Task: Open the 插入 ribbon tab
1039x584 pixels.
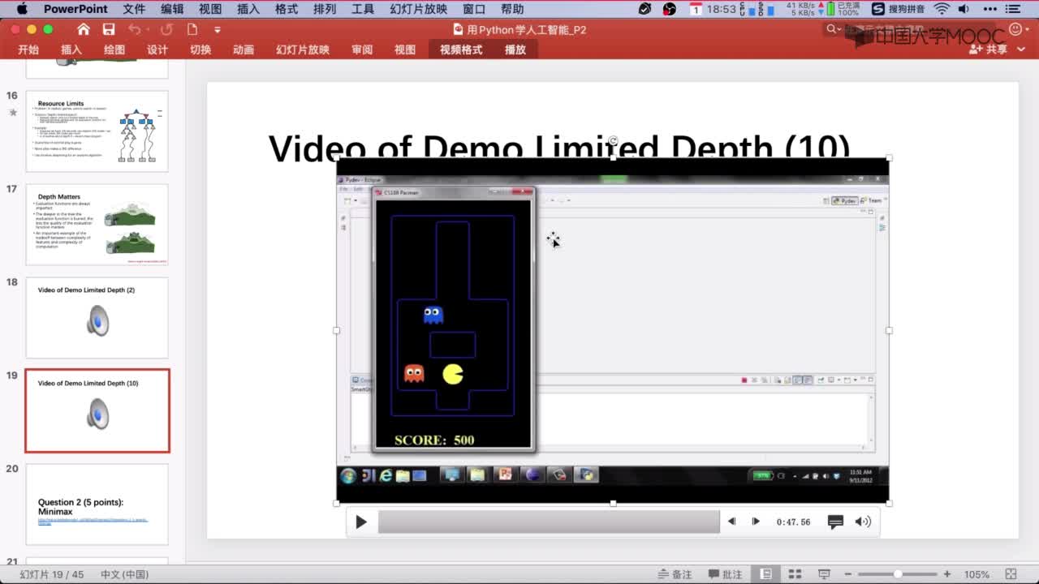Action: click(x=71, y=49)
